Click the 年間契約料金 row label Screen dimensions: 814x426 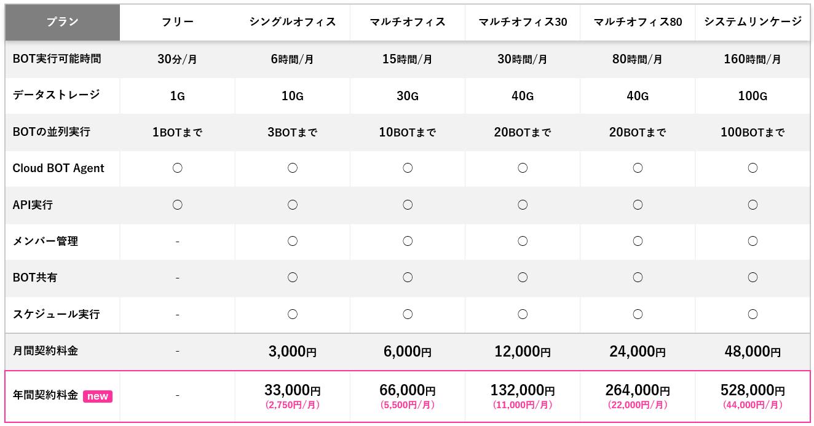point(45,395)
